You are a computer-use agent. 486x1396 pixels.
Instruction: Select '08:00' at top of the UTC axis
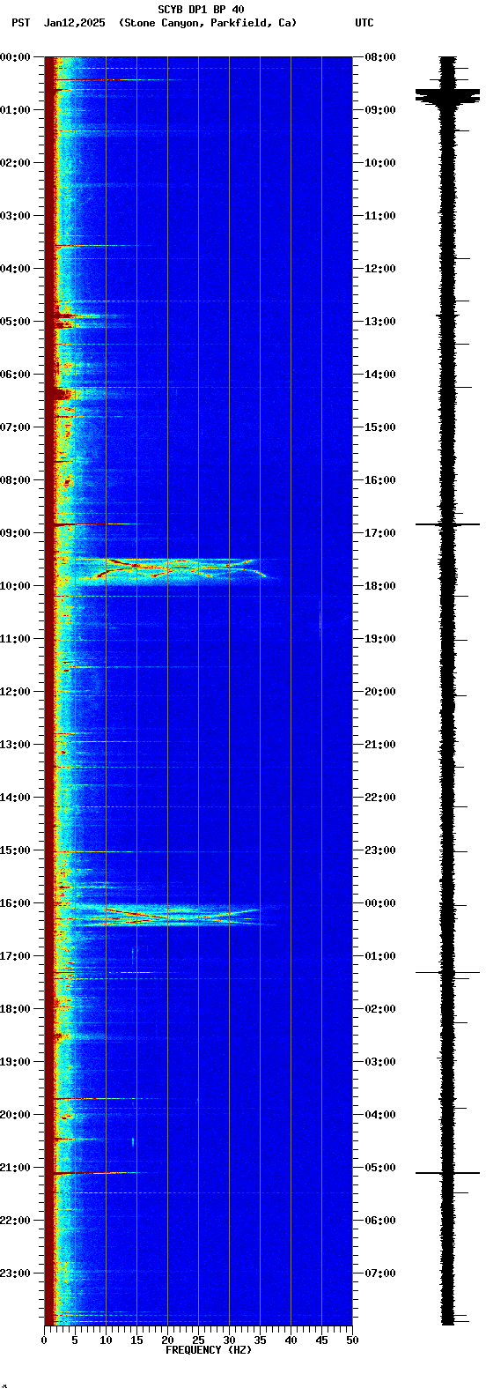click(x=380, y=57)
